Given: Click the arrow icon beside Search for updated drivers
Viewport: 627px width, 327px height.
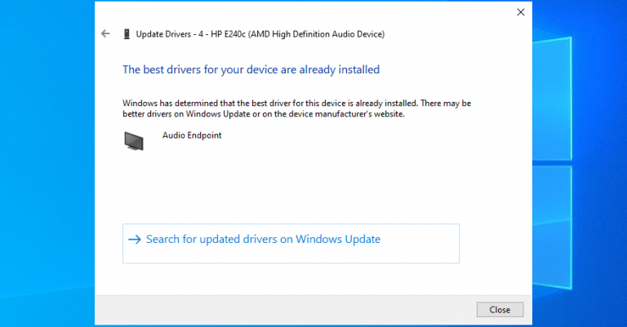Looking at the screenshot, I should 136,240.
